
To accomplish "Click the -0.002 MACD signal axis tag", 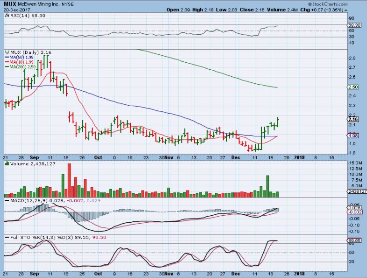I will [355, 212].
